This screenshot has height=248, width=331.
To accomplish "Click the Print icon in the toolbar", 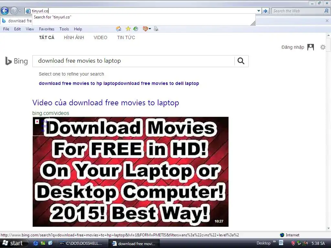I will point(156,29).
